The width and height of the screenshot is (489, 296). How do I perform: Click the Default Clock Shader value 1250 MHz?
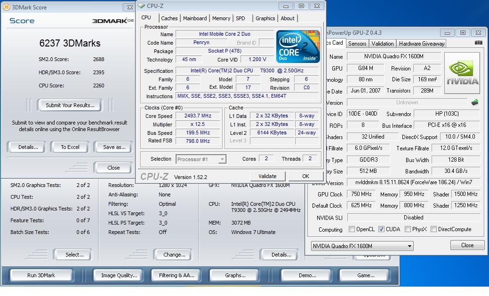point(465,205)
